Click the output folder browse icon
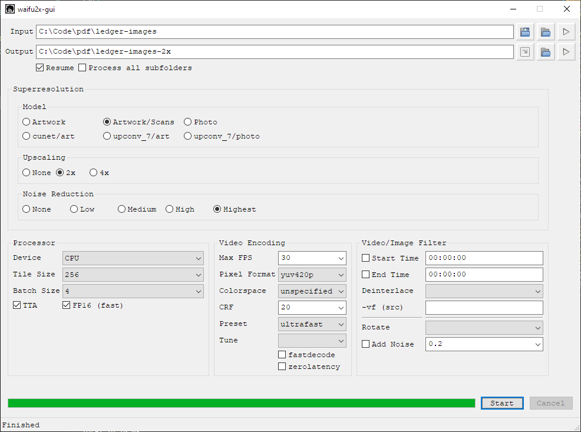 click(546, 52)
